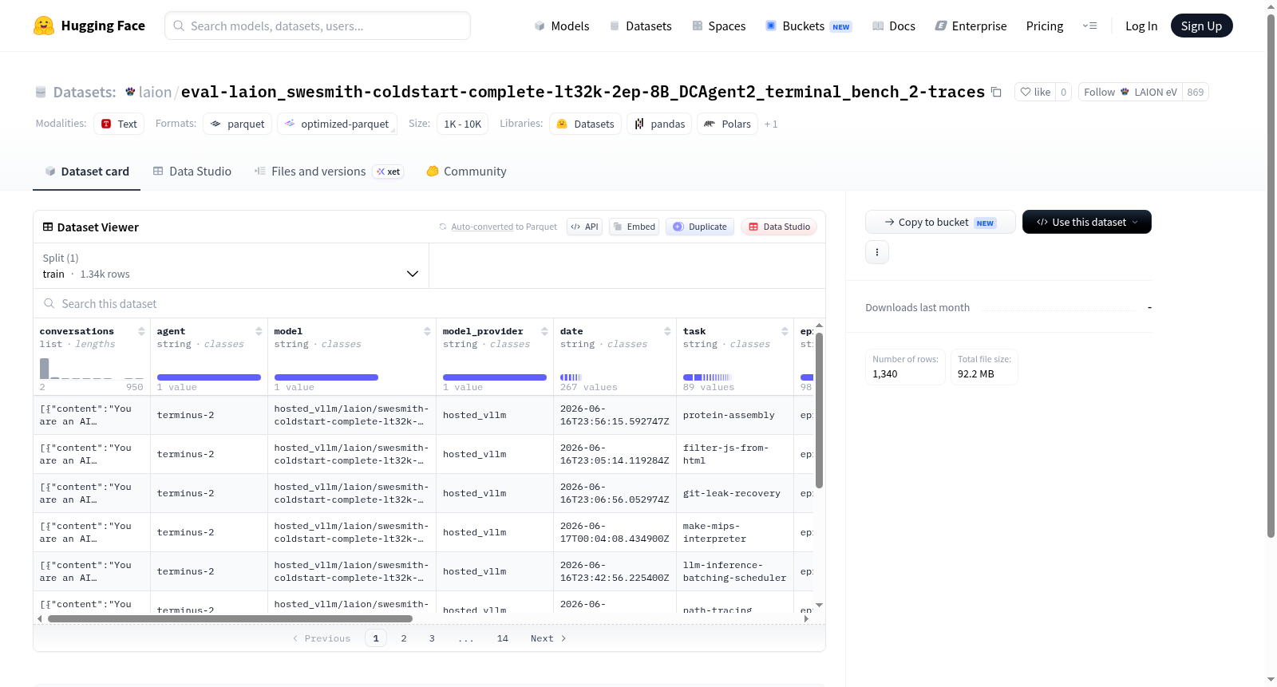Screen dimensions: 1277x687
Task: Expand the train split dropdown
Action: point(231,266)
